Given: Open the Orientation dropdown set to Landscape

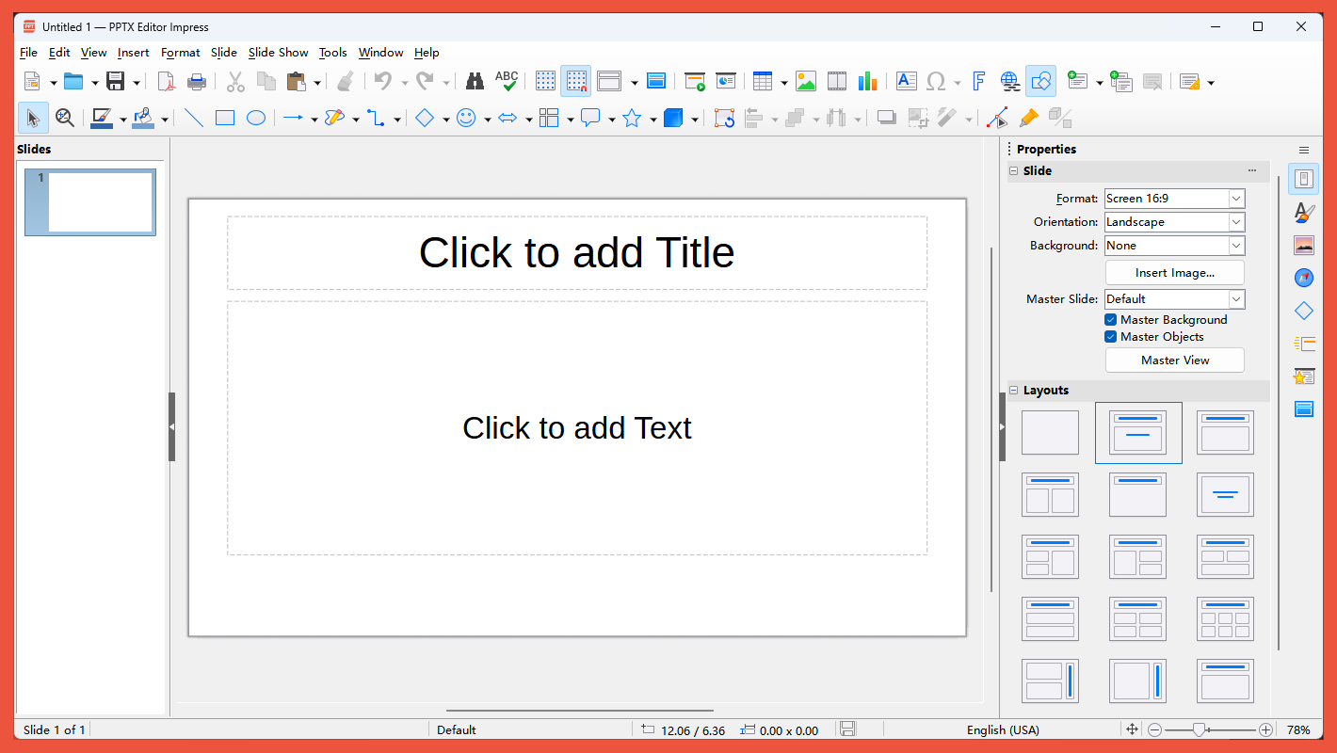Looking at the screenshot, I should tap(1175, 222).
